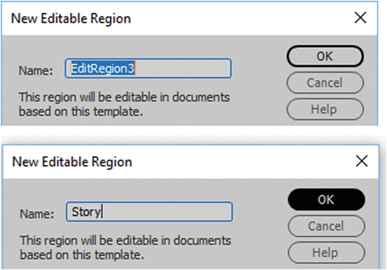Click the highlighted EditRegion3 text

pos(102,69)
